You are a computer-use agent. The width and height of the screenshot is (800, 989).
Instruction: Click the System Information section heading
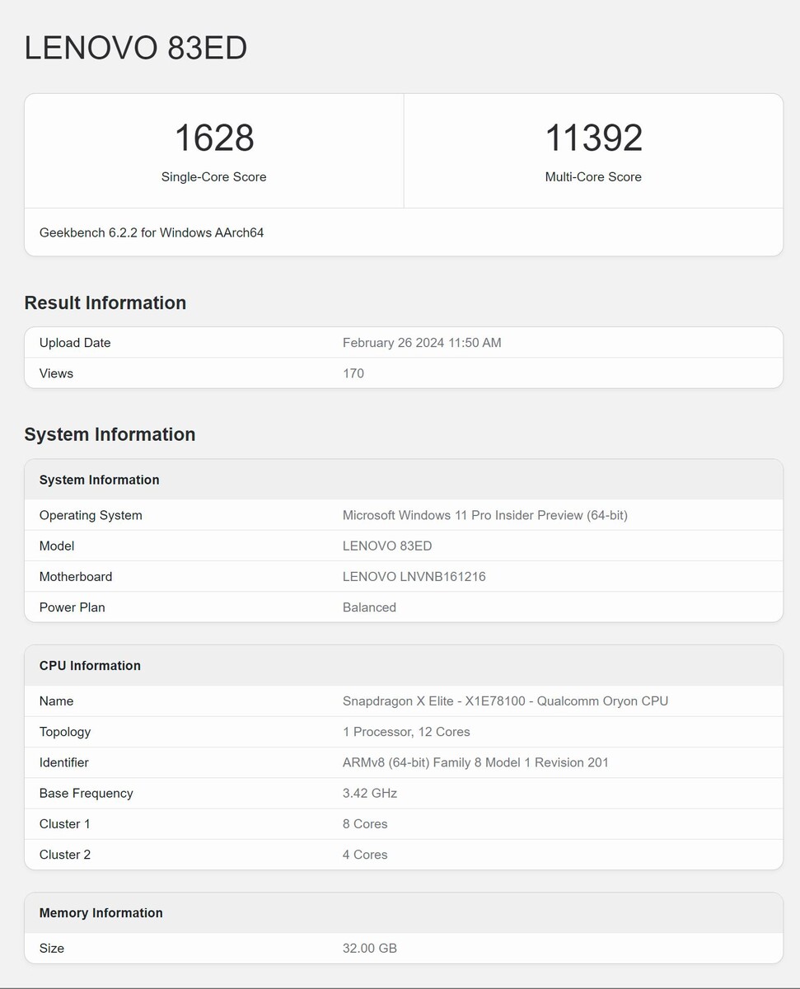coord(110,434)
